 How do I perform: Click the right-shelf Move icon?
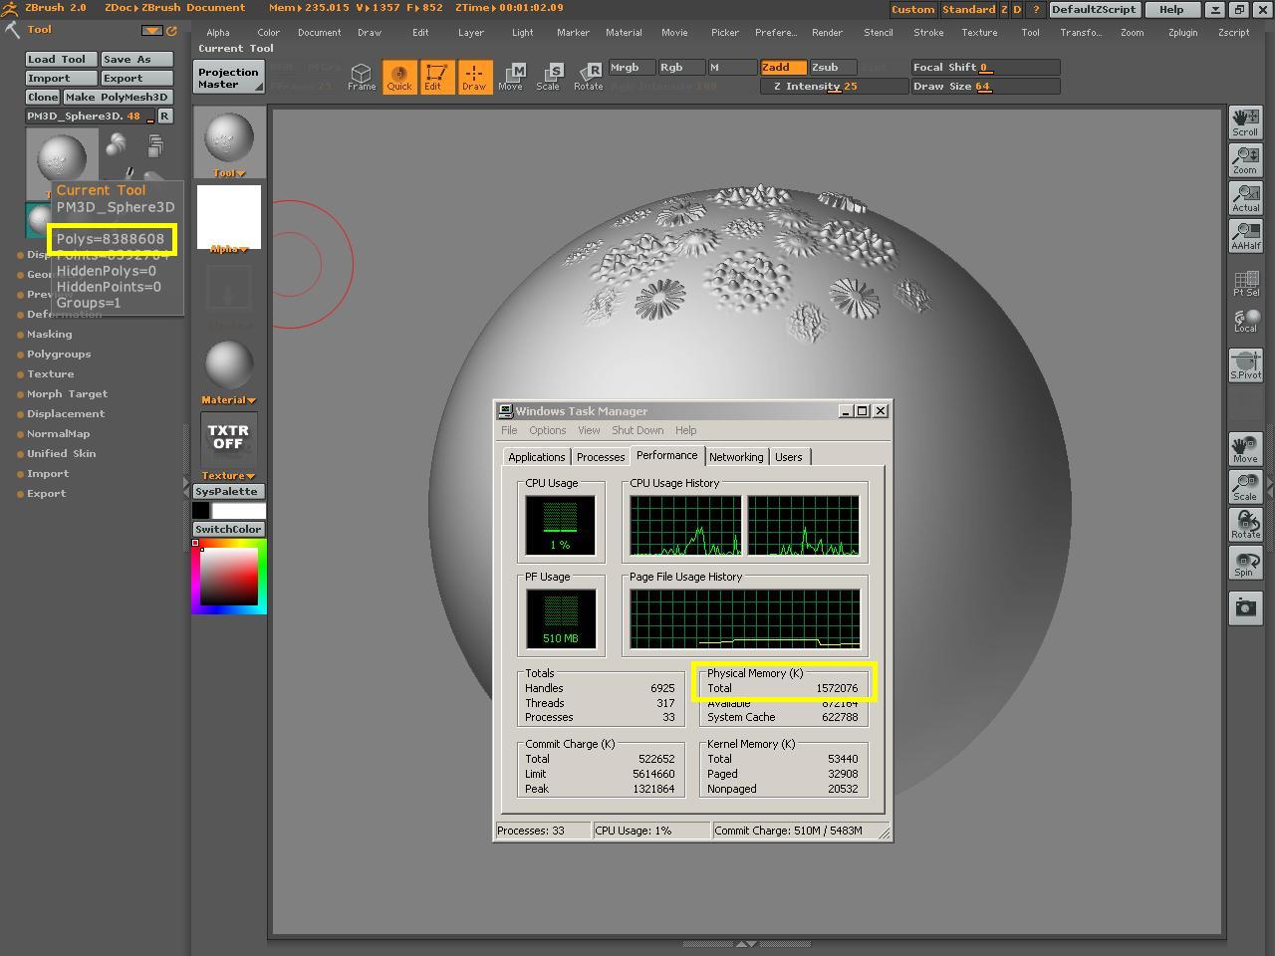[1245, 449]
